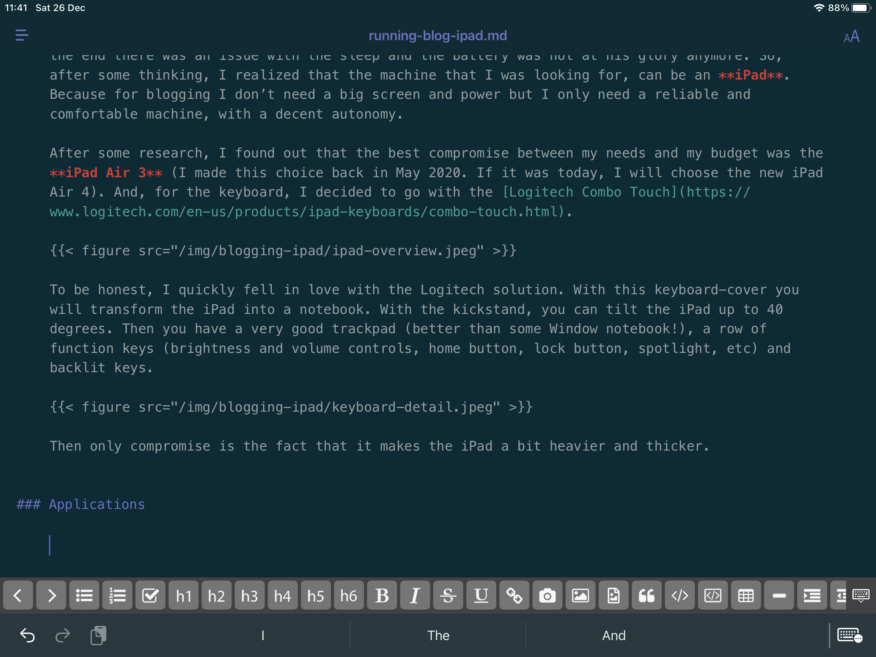Choose the 'I' word suggestion
Viewport: 876px width, 657px height.
pos(263,635)
